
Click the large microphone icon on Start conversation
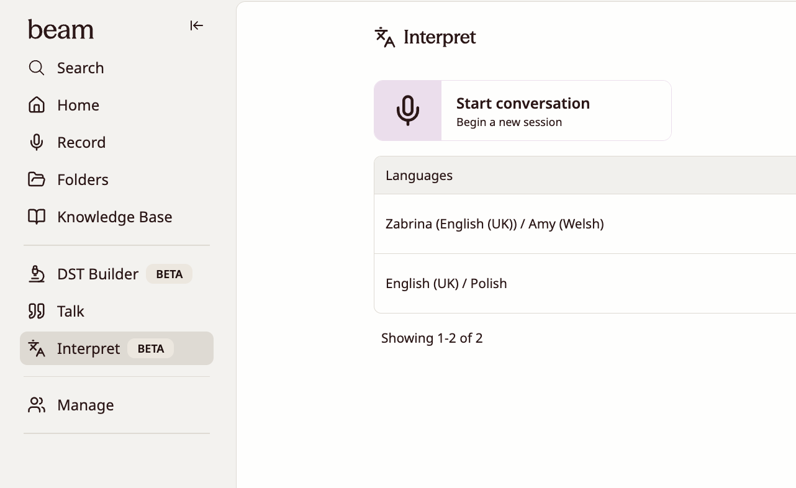[x=408, y=111]
